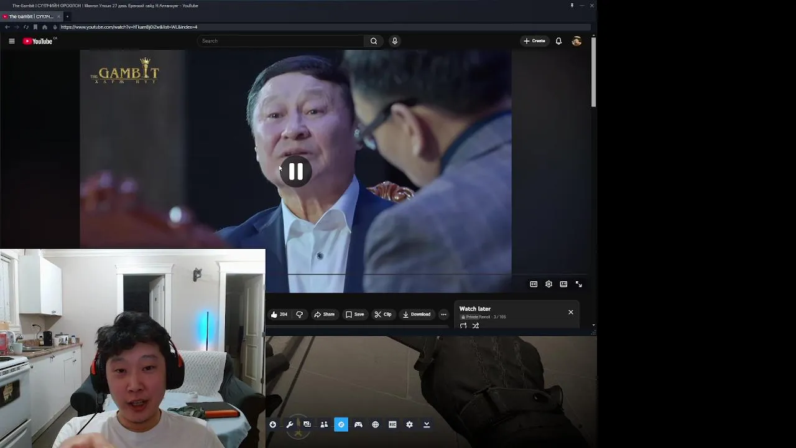Open YouTube notifications bell
This screenshot has height=448, width=796.
click(x=558, y=41)
